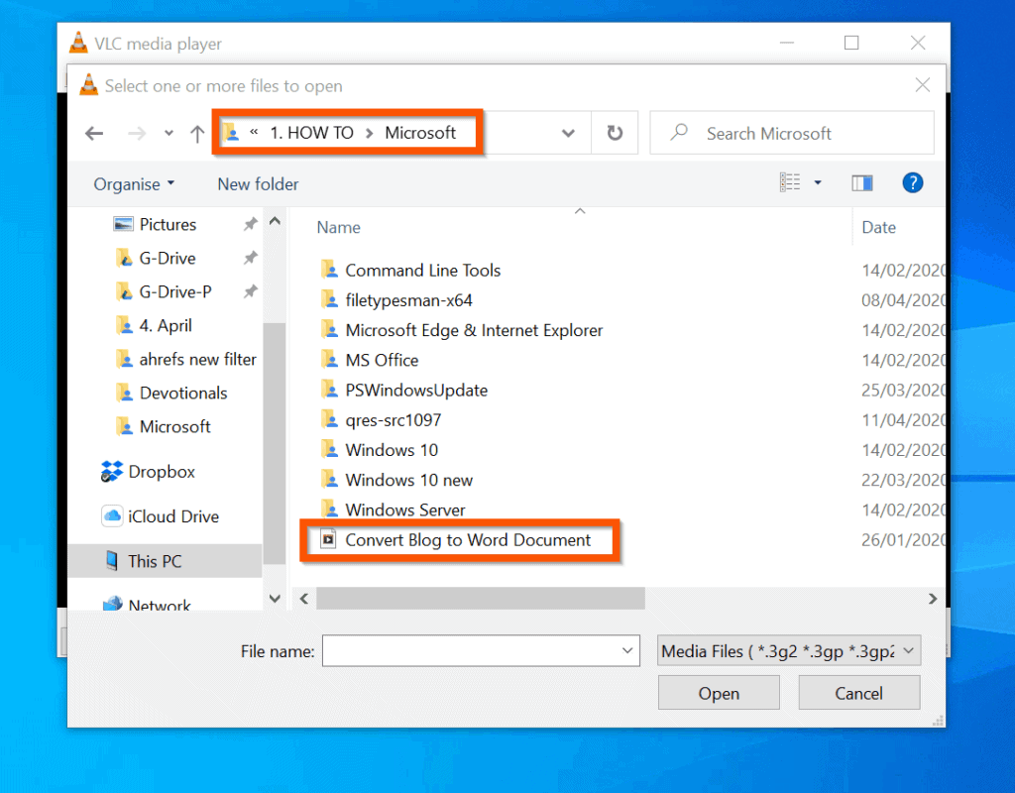
Task: Click the change view layout icon
Action: 790,182
